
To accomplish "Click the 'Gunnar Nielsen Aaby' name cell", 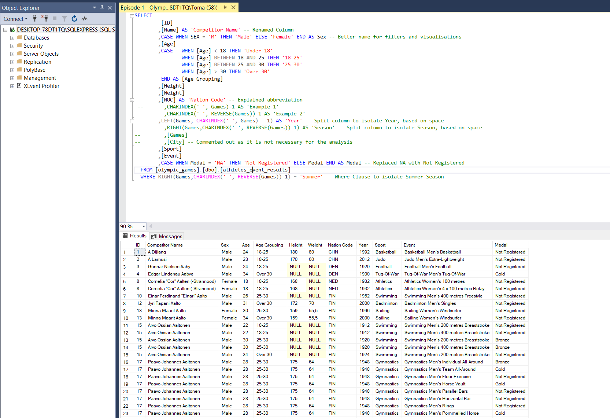I will pos(182,267).
